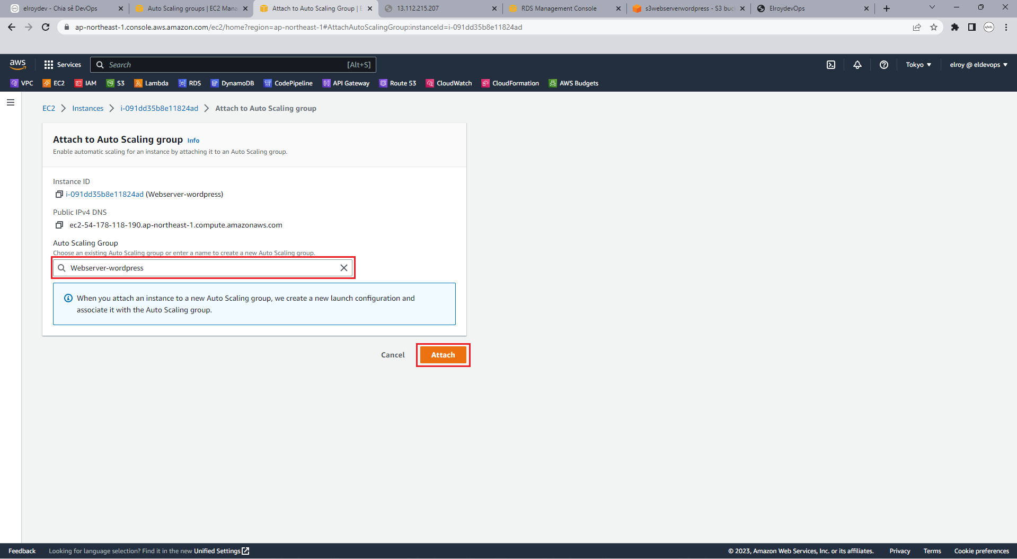Viewport: 1017px width, 559px height.
Task: Open CloudWatch shortcut in favorites bar
Action: [449, 83]
